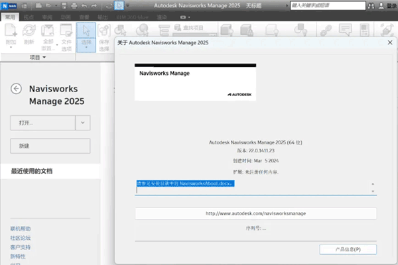Click the Select Same icon in ribbon
This screenshot has height=265, width=398.
coord(143,30)
